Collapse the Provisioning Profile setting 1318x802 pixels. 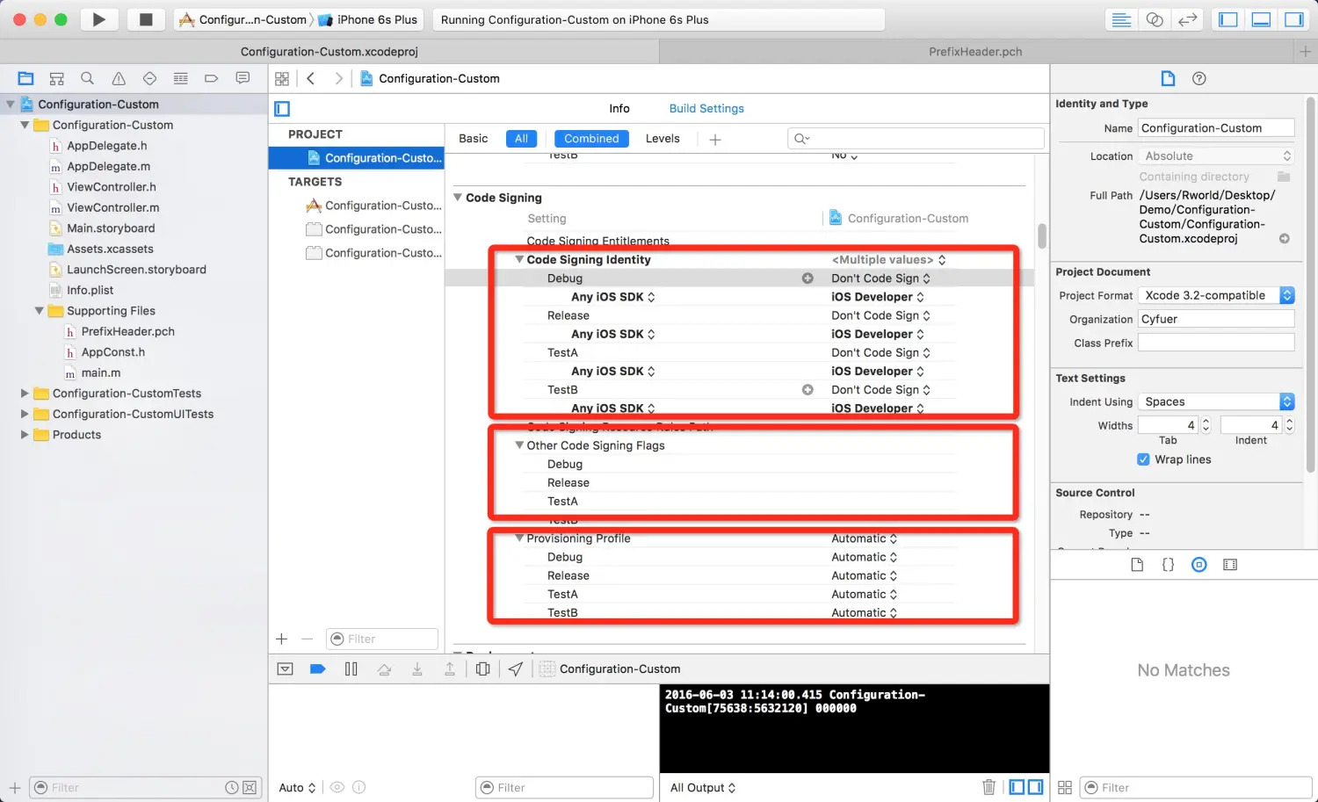click(519, 538)
